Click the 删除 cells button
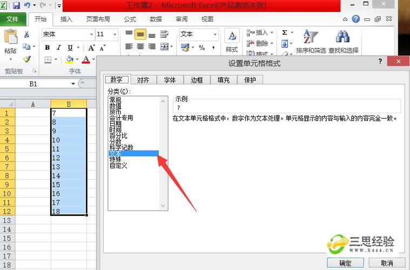Viewport: 410px width, 270px height. click(x=260, y=43)
